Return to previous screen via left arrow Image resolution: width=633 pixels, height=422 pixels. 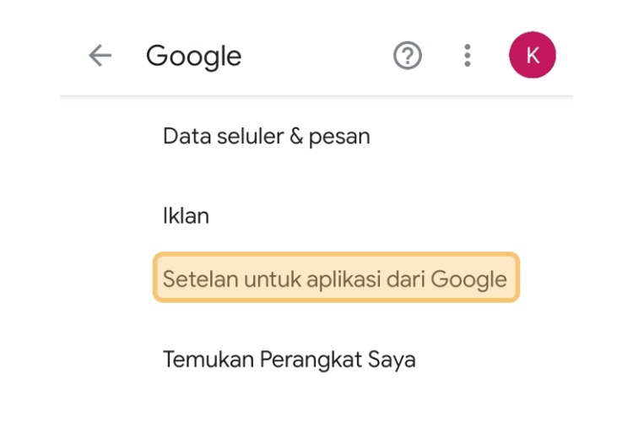[100, 56]
